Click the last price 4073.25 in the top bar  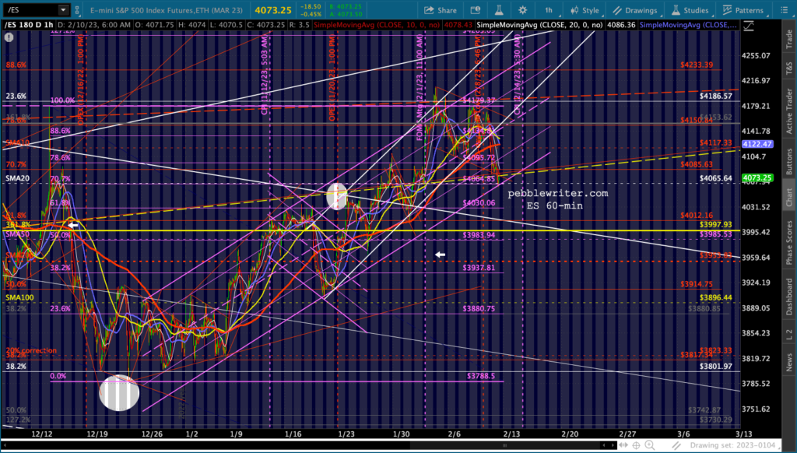pos(273,10)
